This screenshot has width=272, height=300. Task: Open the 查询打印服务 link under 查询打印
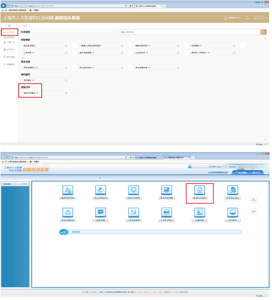pyautogui.click(x=30, y=94)
